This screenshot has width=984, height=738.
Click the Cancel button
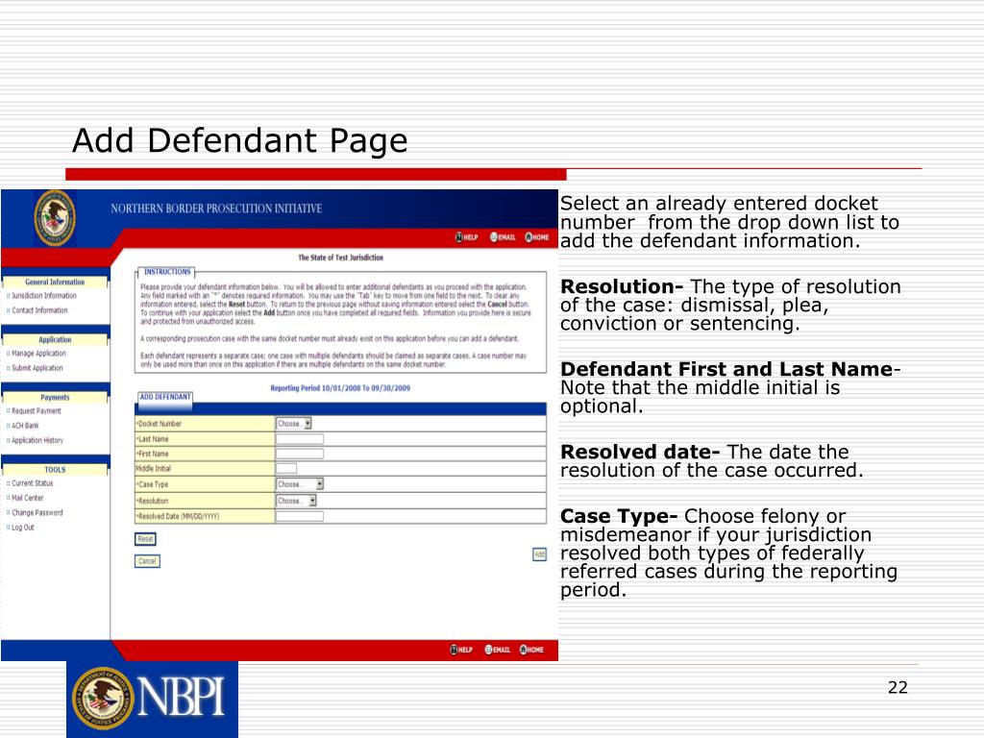click(x=147, y=561)
